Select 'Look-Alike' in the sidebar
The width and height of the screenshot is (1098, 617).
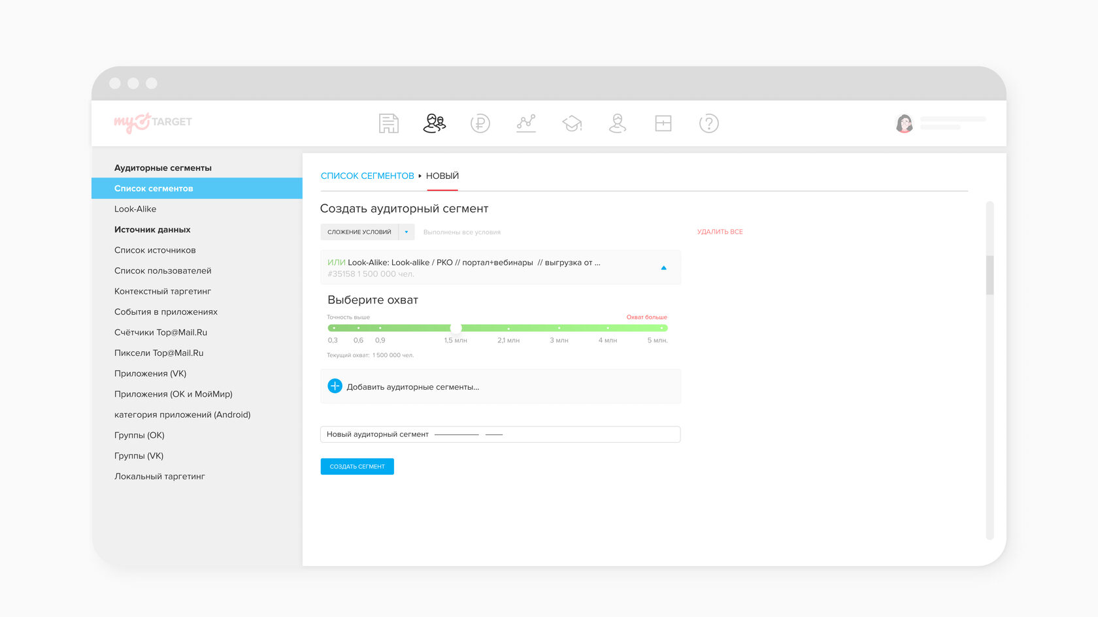(135, 209)
